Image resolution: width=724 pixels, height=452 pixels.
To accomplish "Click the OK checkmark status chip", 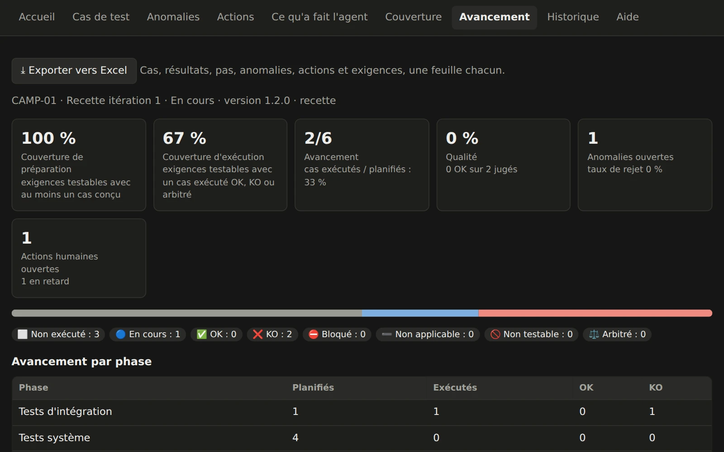I will click(216, 334).
